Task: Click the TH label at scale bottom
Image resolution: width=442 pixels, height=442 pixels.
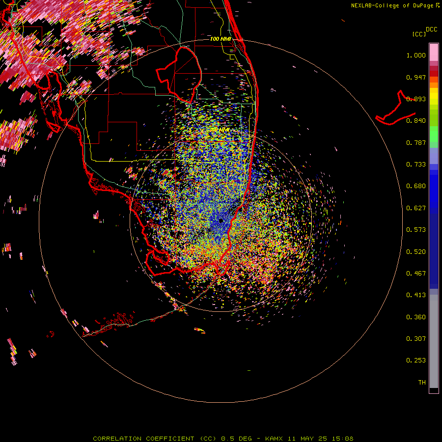Action: pos(422,383)
